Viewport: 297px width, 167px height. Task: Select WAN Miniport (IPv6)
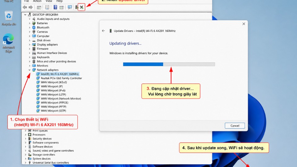click(53, 91)
